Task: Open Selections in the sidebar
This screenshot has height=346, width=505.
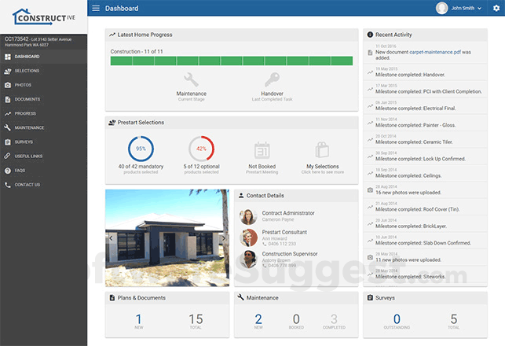Action: coord(27,71)
